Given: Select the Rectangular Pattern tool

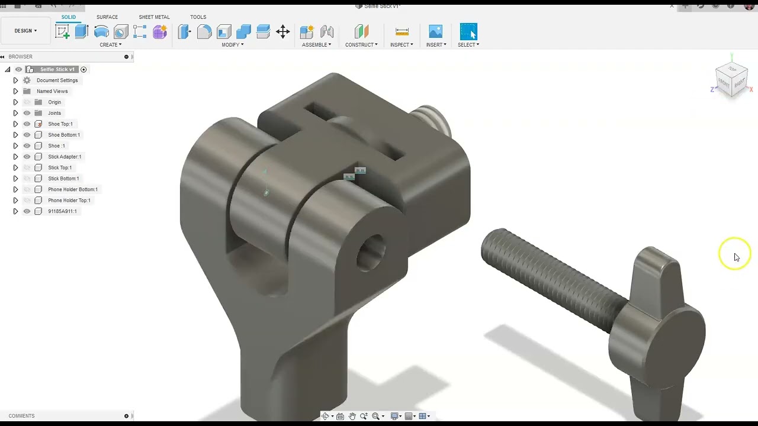Looking at the screenshot, I should [140, 31].
